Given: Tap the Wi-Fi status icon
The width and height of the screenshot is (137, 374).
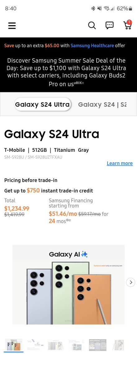Looking at the screenshot, I should (107, 8).
